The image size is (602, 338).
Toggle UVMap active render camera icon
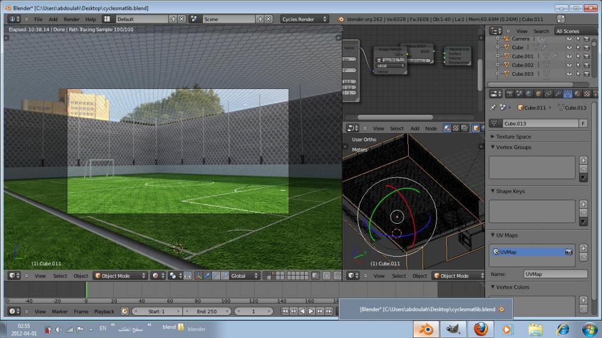(569, 251)
